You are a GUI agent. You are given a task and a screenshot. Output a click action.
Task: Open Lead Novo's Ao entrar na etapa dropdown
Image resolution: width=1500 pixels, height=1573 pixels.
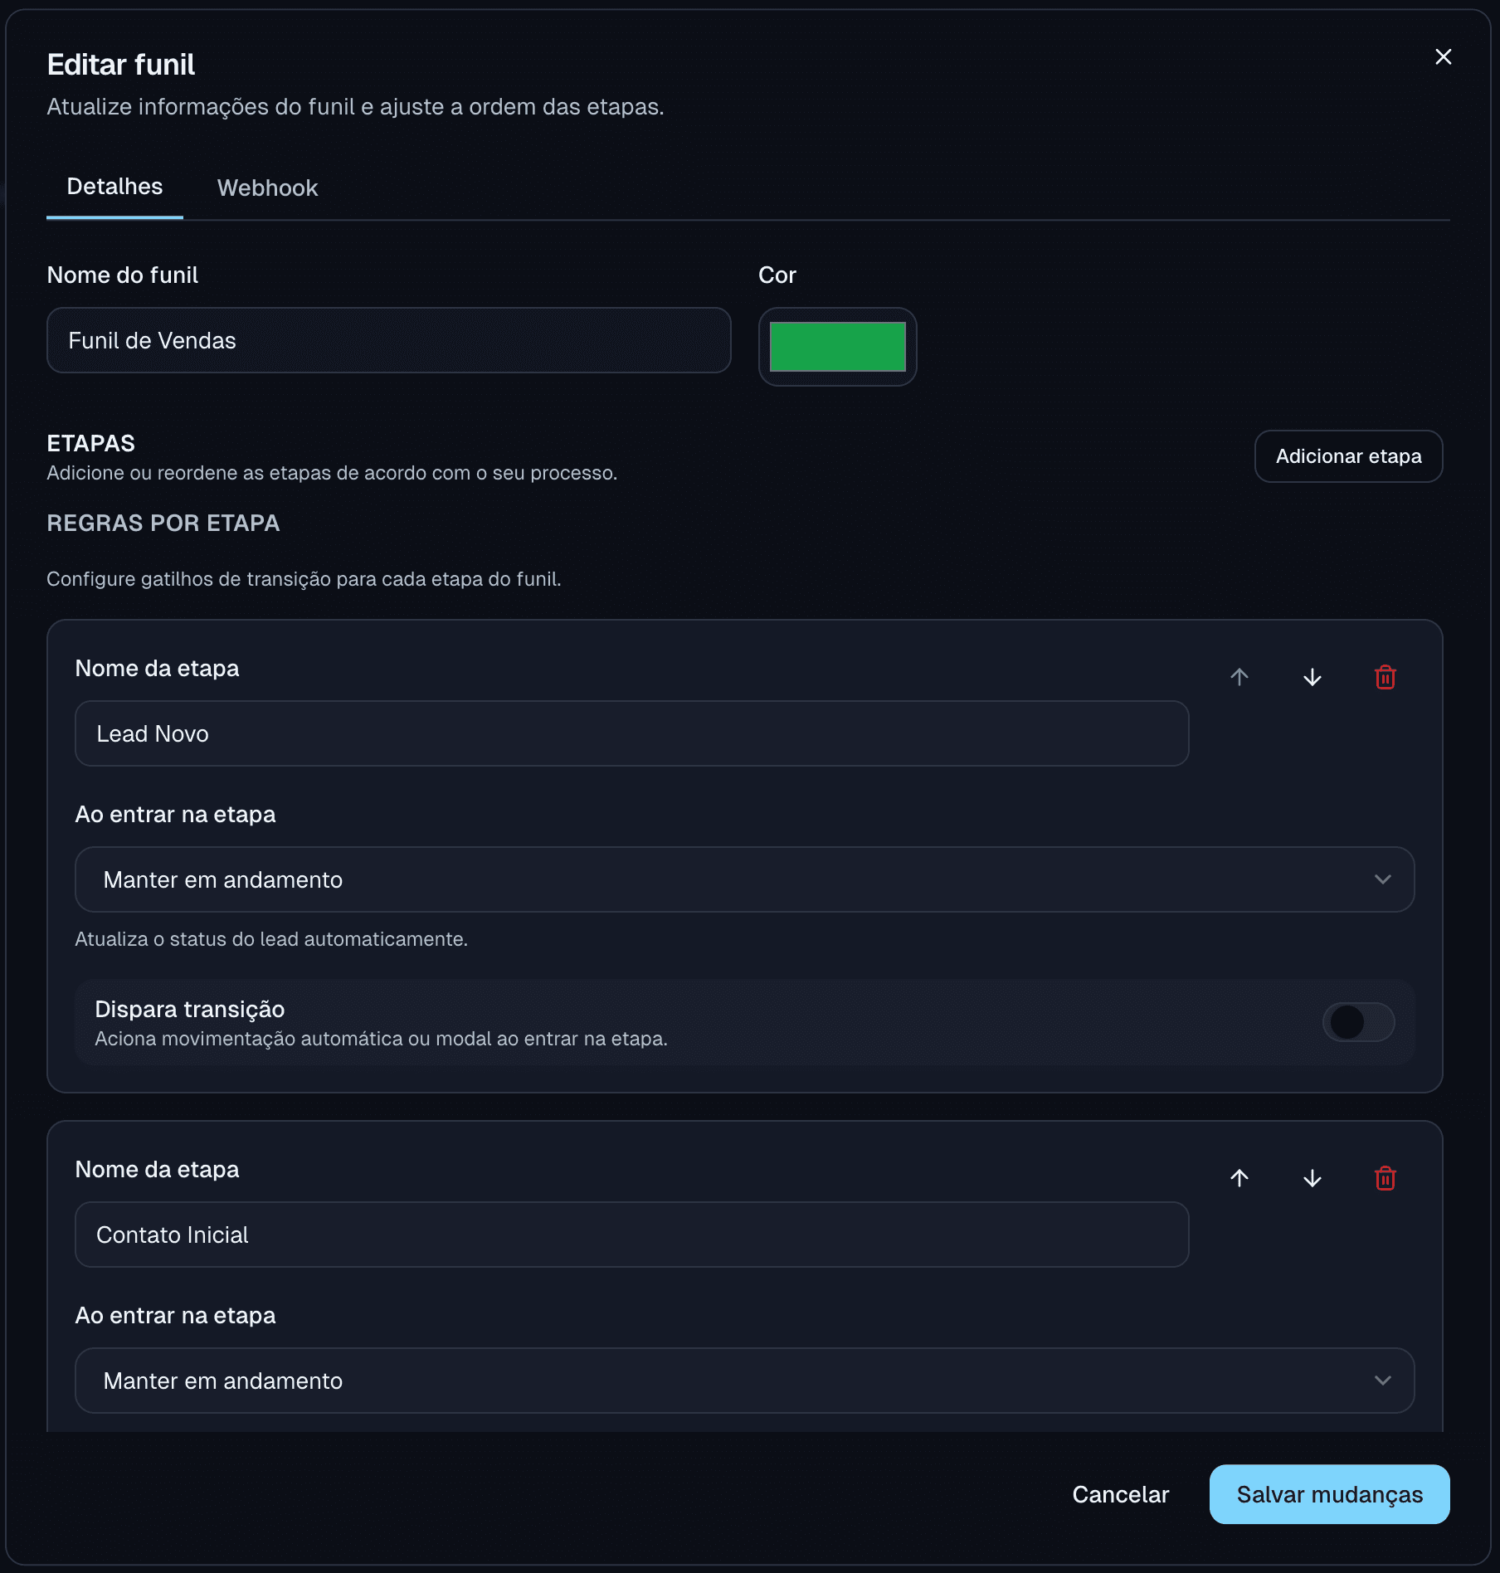click(744, 879)
